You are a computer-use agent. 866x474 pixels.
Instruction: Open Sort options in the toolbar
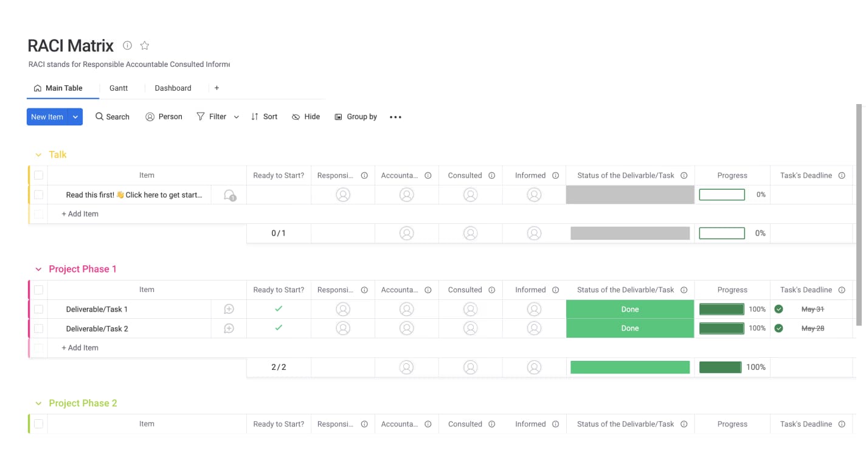coord(264,117)
